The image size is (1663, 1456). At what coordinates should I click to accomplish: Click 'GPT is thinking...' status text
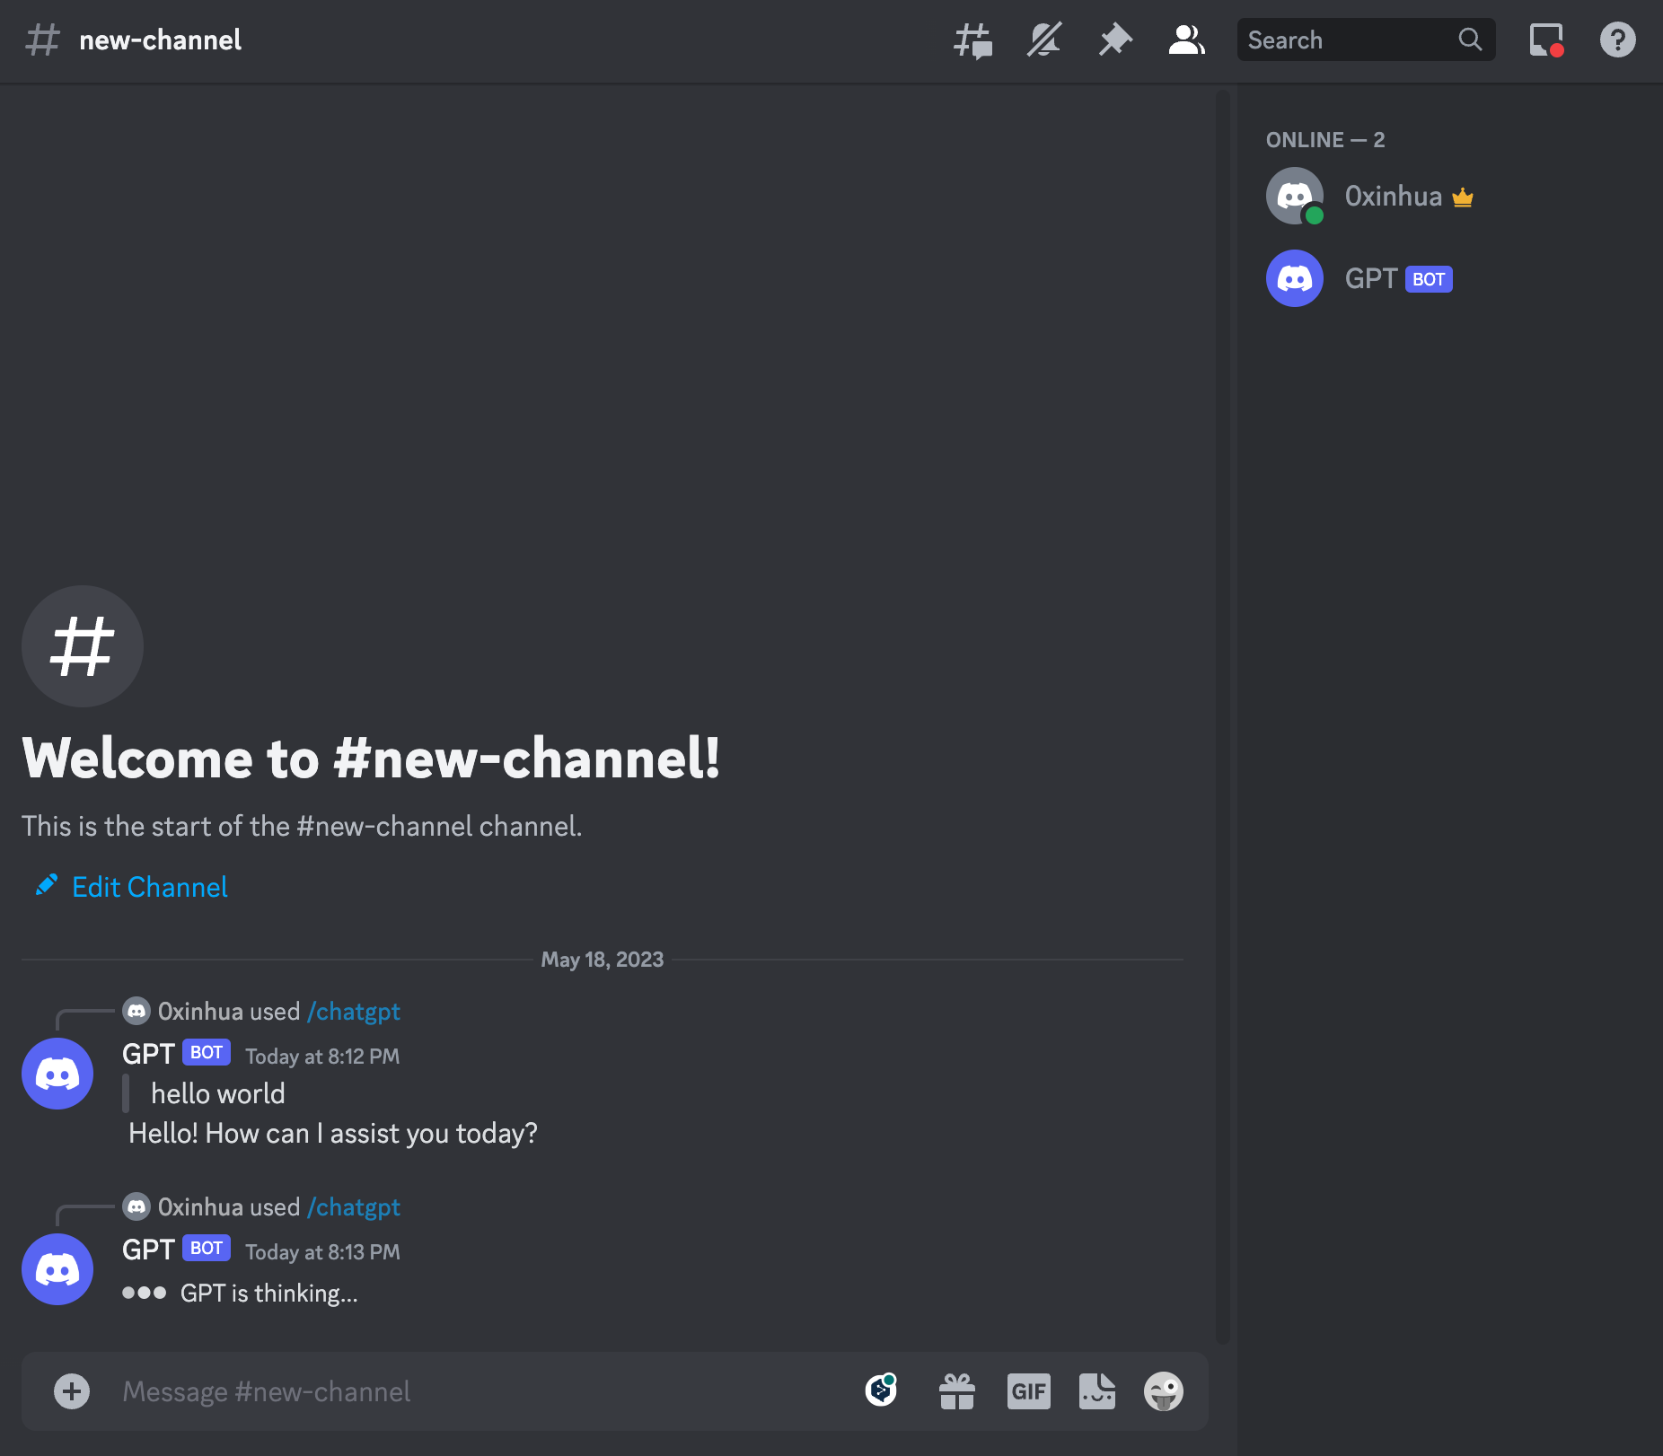pyautogui.click(x=269, y=1294)
